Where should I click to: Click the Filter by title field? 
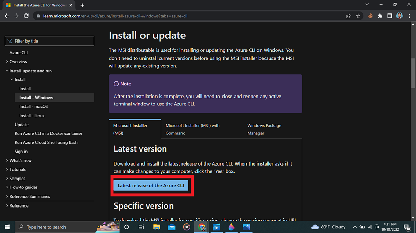[49, 41]
